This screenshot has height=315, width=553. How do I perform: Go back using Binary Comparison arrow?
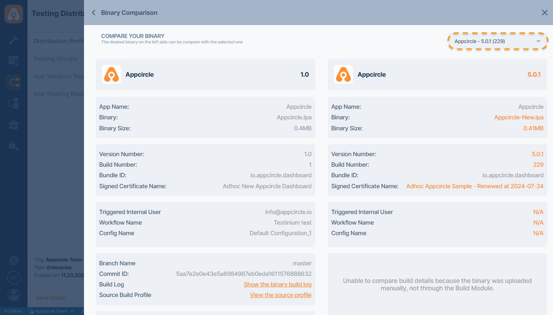pos(94,13)
